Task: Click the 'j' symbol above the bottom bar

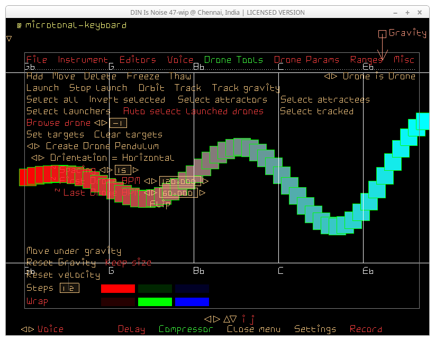Action: click(x=252, y=319)
